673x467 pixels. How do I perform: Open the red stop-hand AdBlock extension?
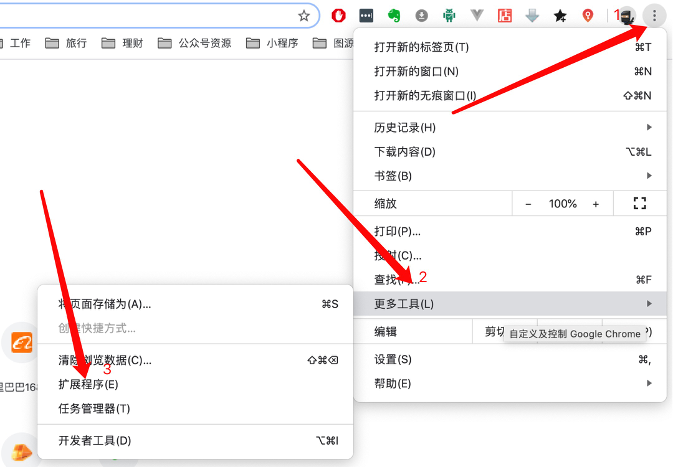click(338, 16)
